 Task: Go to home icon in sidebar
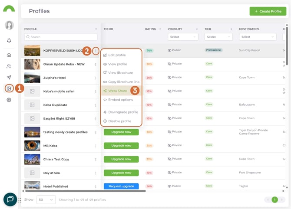point(9,55)
